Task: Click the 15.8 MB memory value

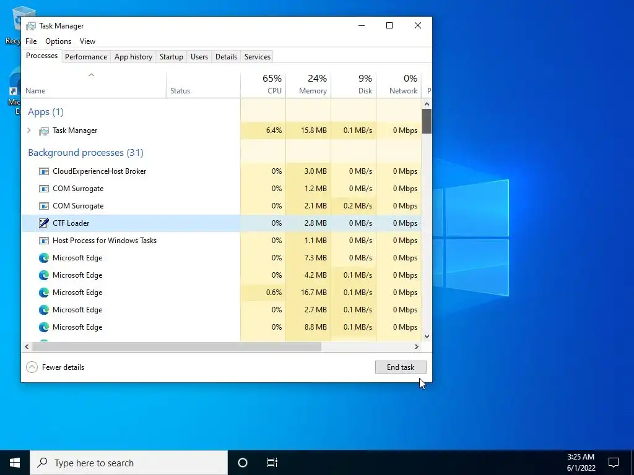Action: coord(314,131)
